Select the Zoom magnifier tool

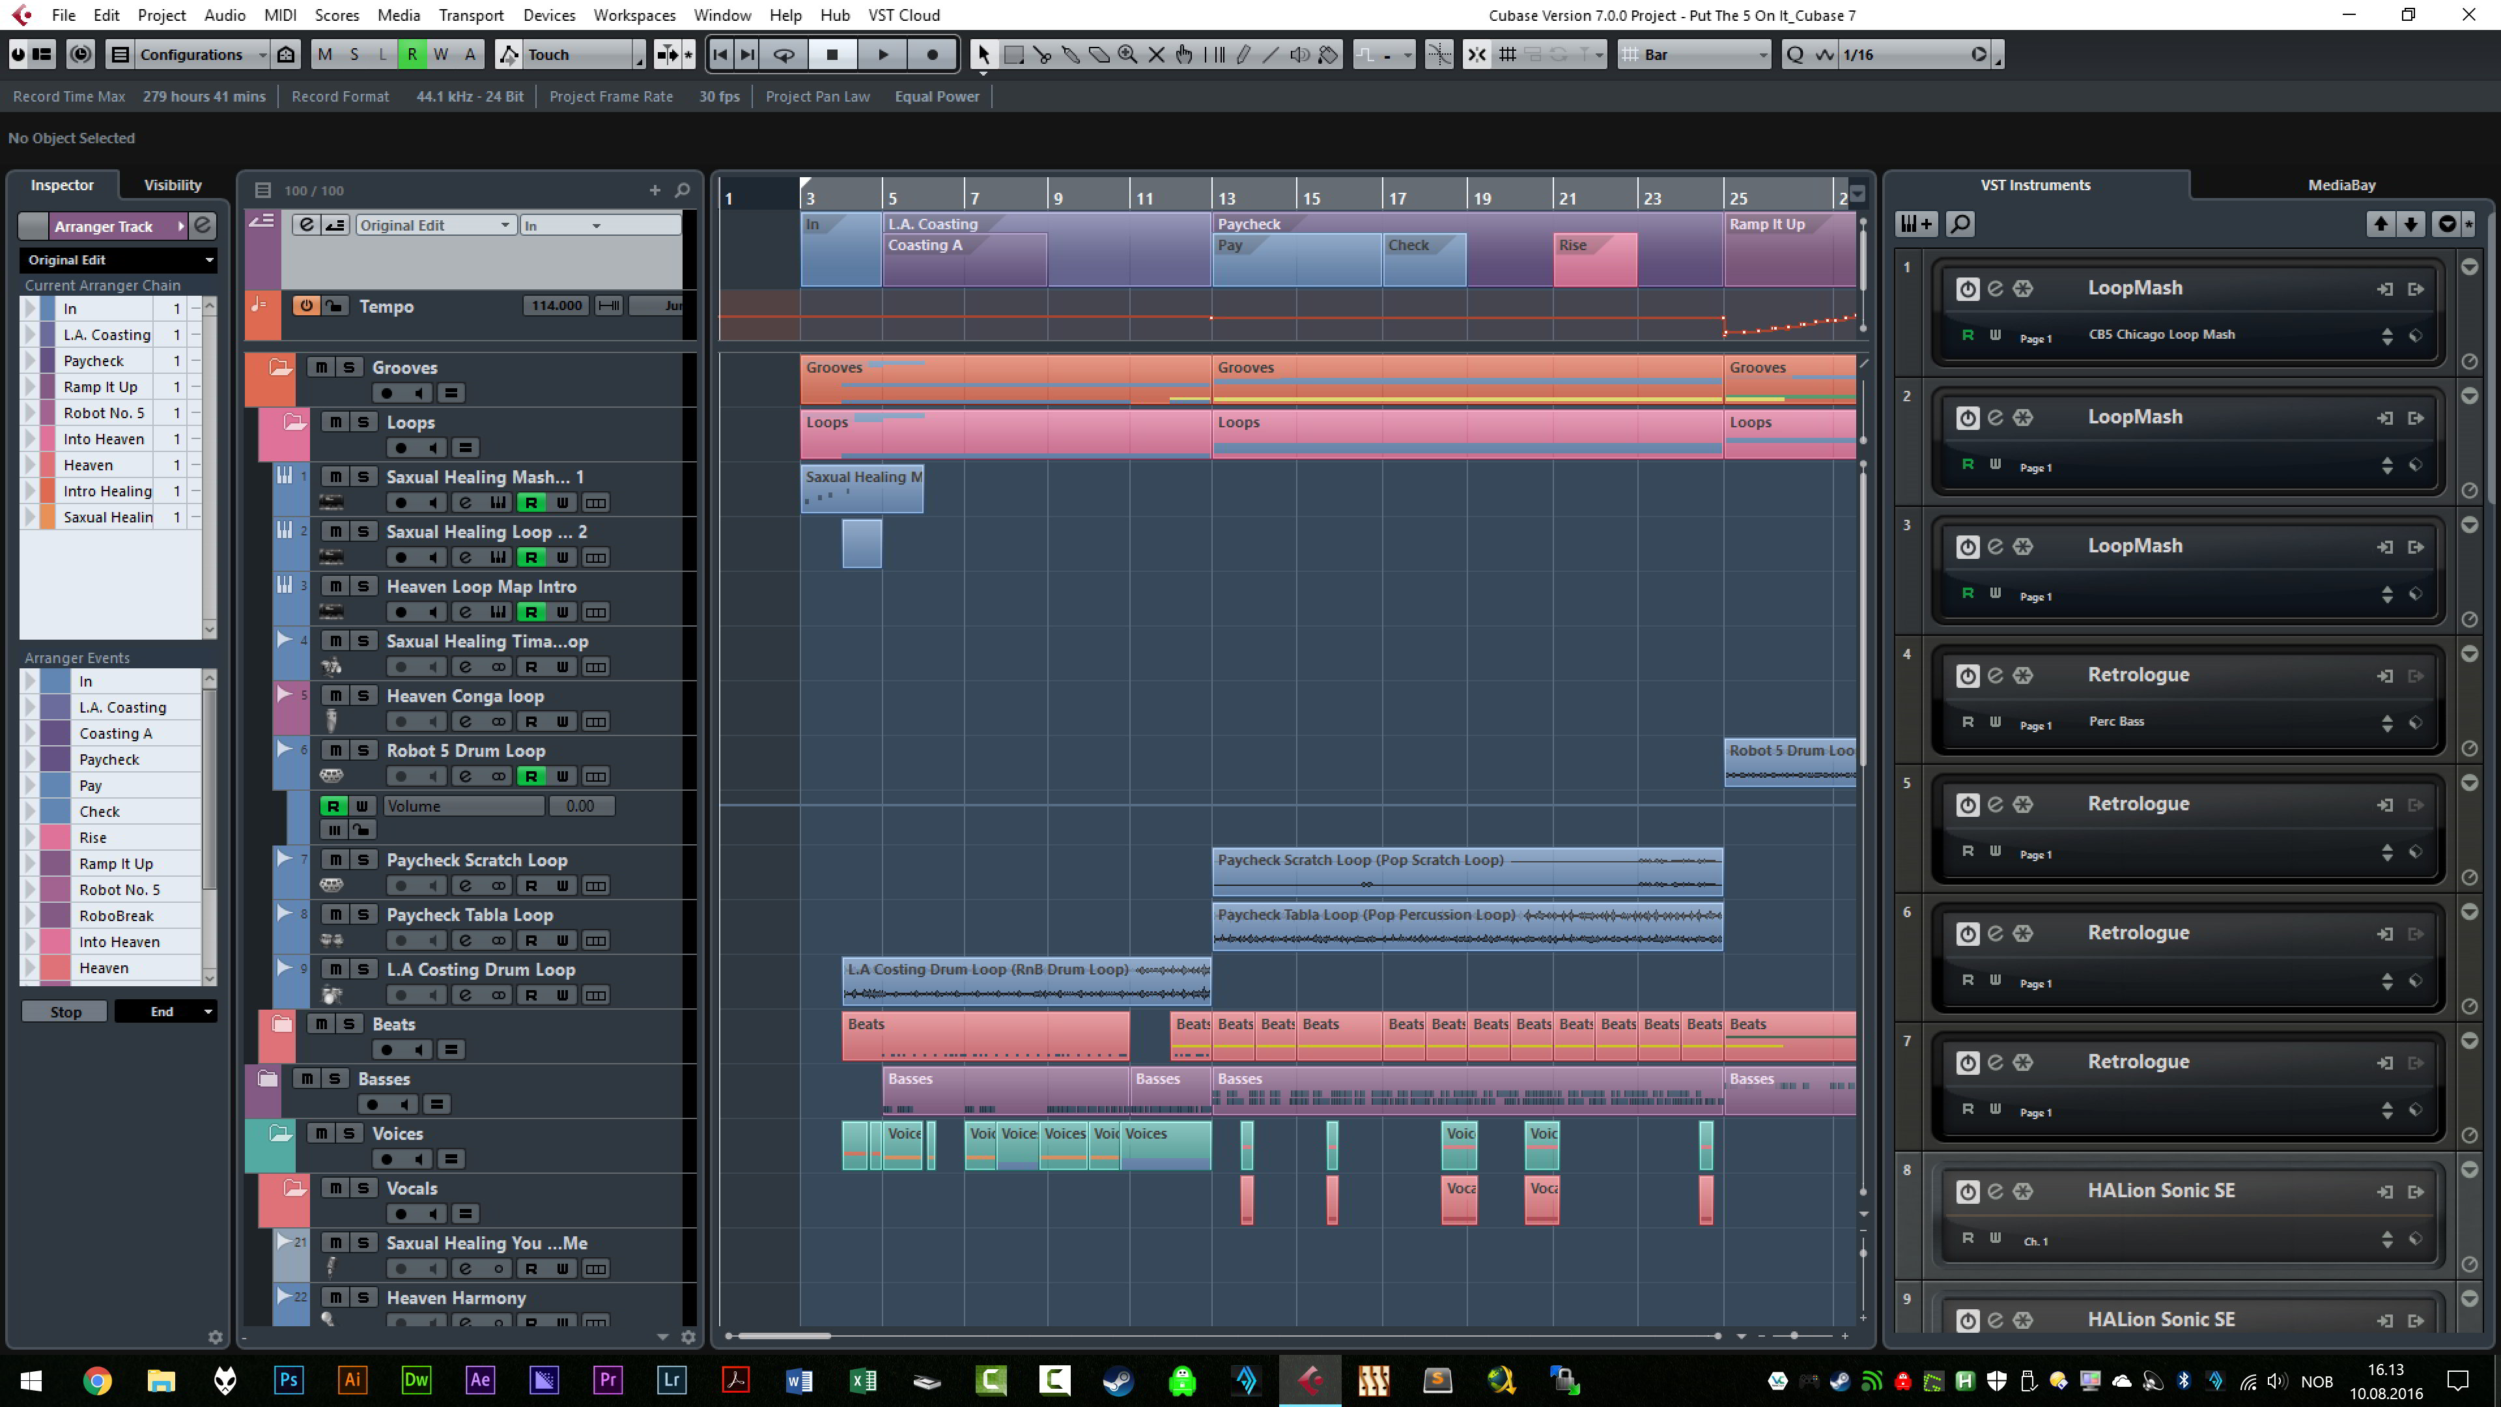1127,54
